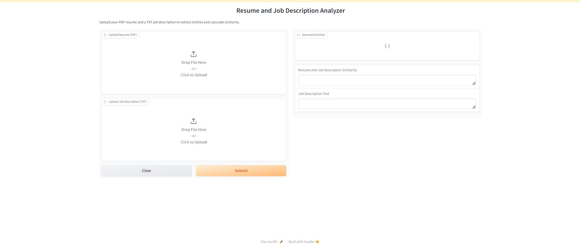This screenshot has height=246, width=580.
Task: Click the empty JSON braces placeholder icon
Action: point(387,46)
